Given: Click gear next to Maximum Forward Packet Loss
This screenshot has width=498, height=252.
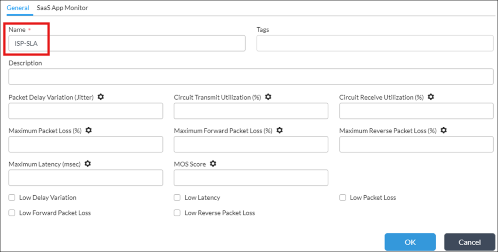Looking at the screenshot, I should (280, 130).
